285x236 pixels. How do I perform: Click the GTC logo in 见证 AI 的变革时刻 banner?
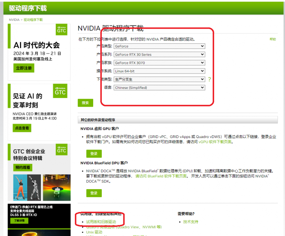coord(60,91)
